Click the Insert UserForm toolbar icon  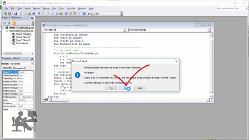point(9,14)
